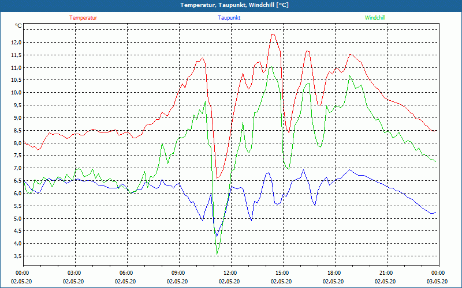Click the chart title "Temperatur, Taupunkt, Windchill [°C]"
Screen dimensions: 462x288
point(234,5)
